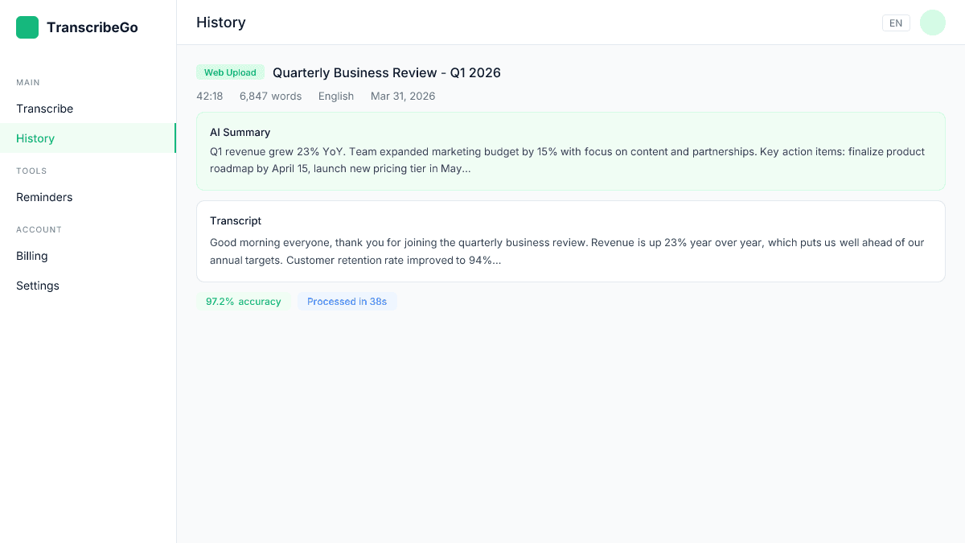Click the TranscribeGo logo icon

(27, 27)
